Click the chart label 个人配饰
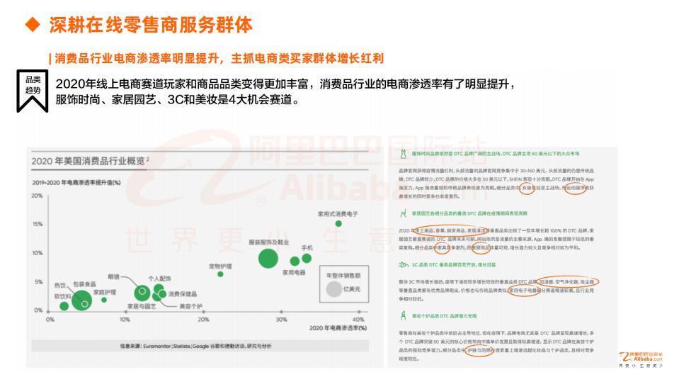The image size is (679, 382). point(159,279)
